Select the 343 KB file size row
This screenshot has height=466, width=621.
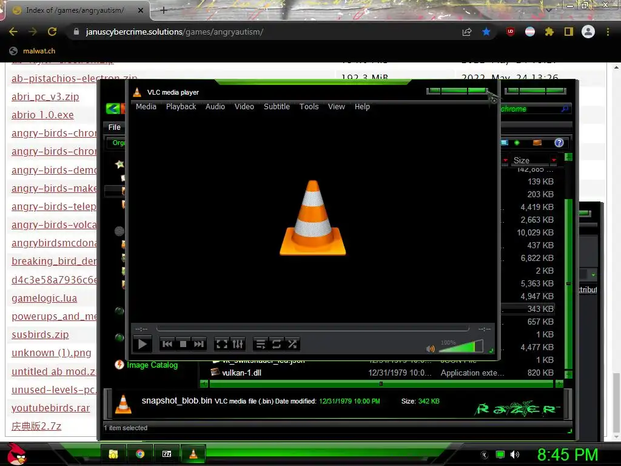[x=540, y=309]
